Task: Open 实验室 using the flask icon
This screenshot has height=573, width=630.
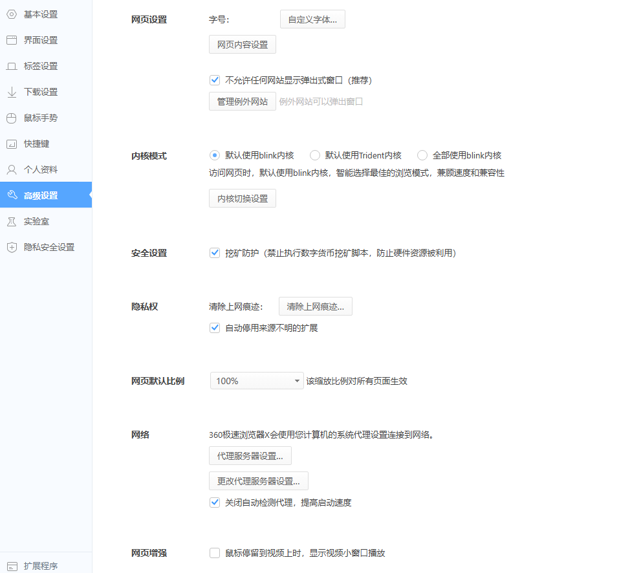Action: tap(12, 221)
